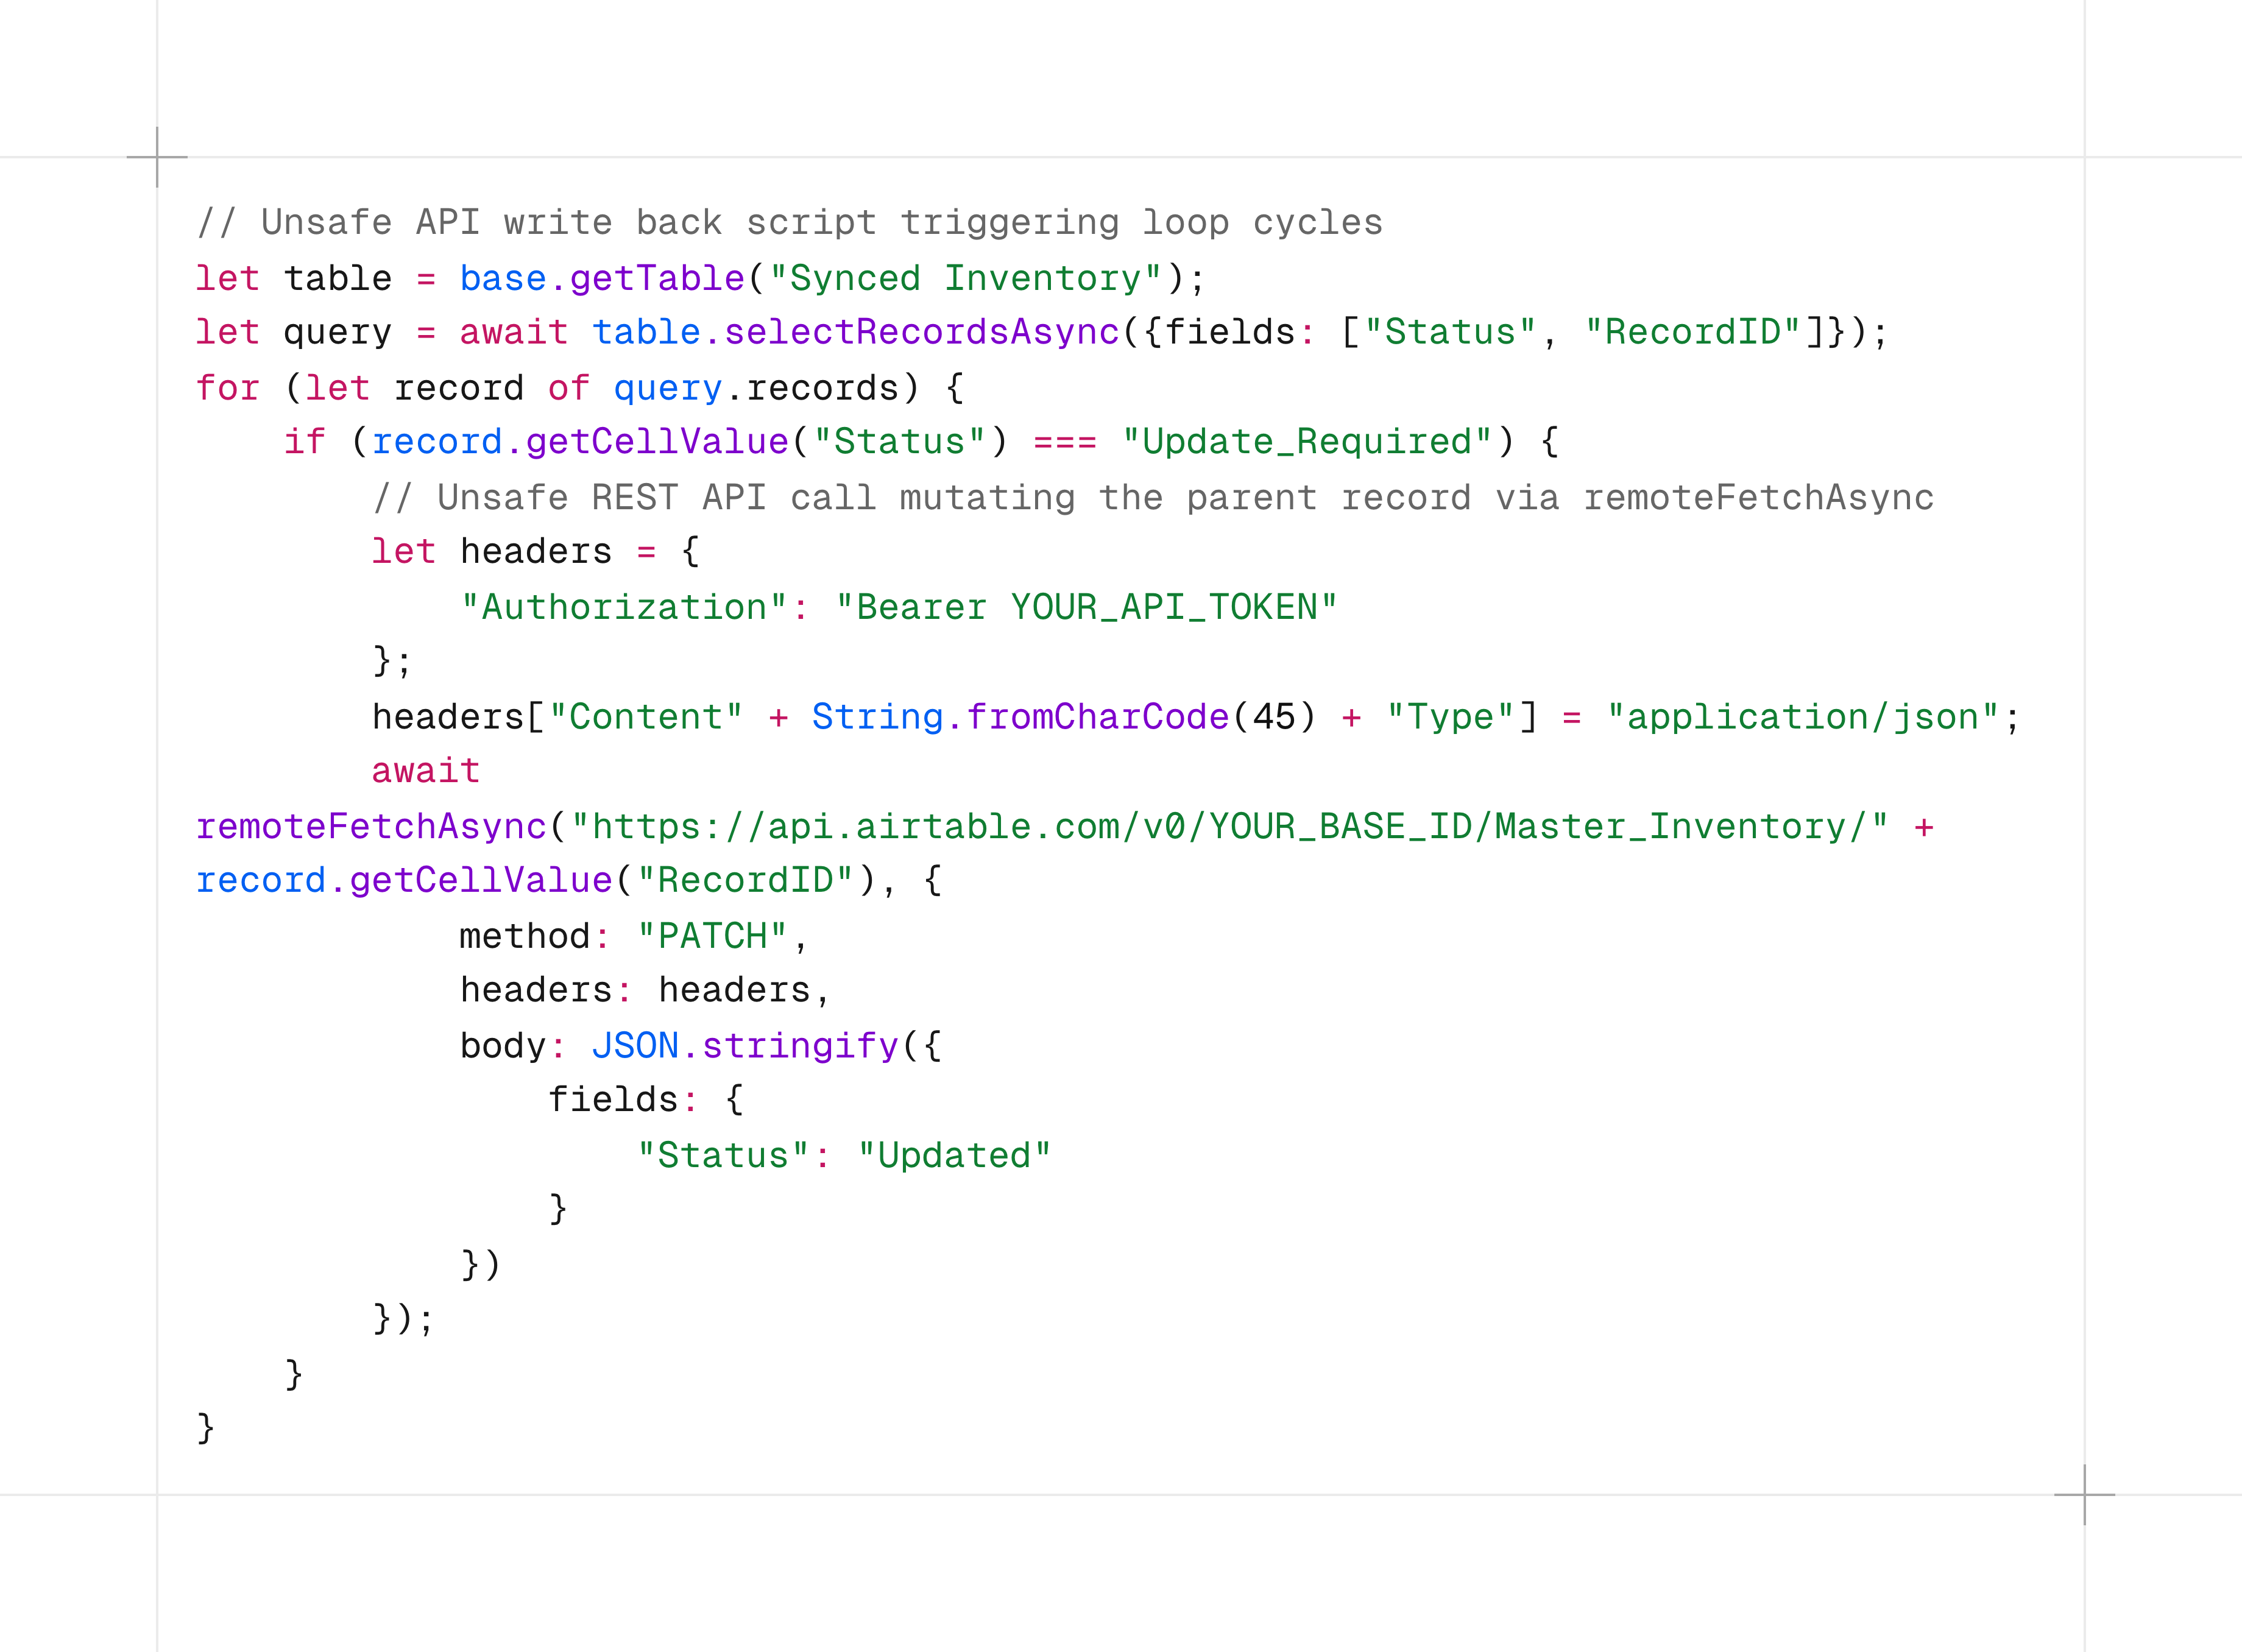Click the "Update_Required" string

tap(1306, 442)
